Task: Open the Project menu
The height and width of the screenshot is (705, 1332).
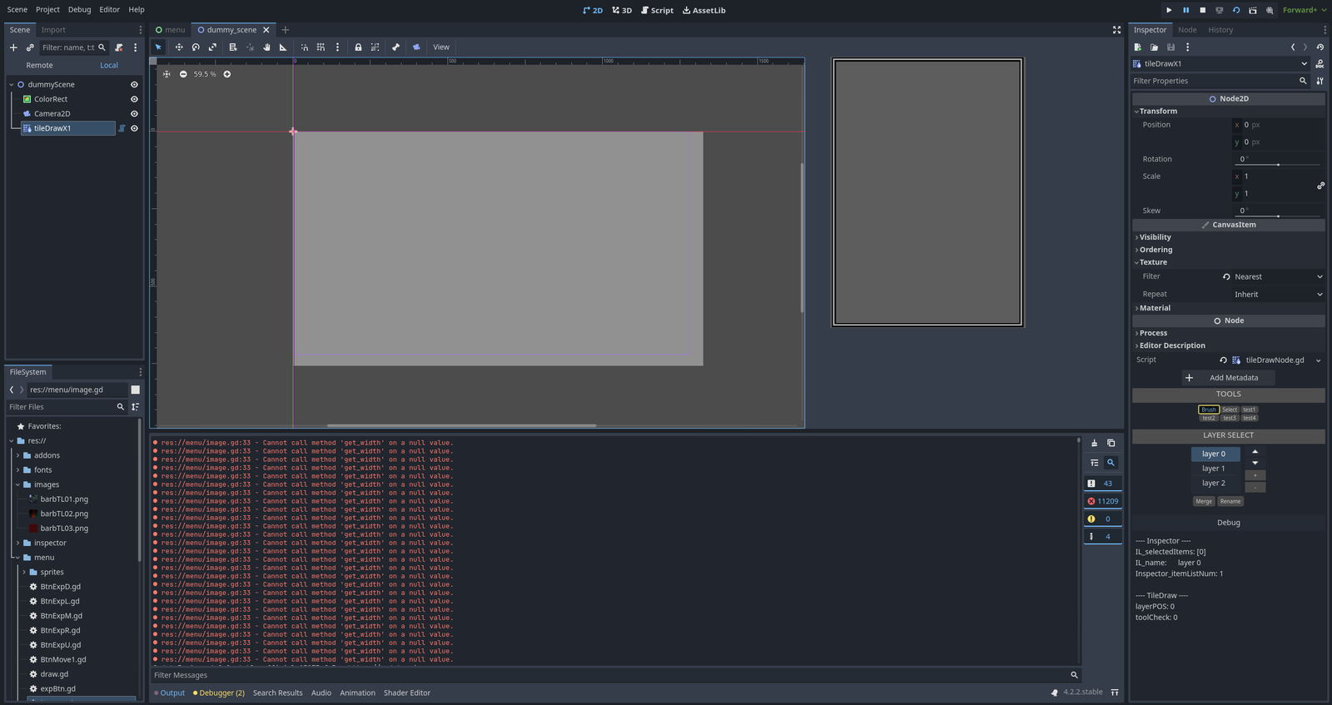Action: (x=47, y=10)
